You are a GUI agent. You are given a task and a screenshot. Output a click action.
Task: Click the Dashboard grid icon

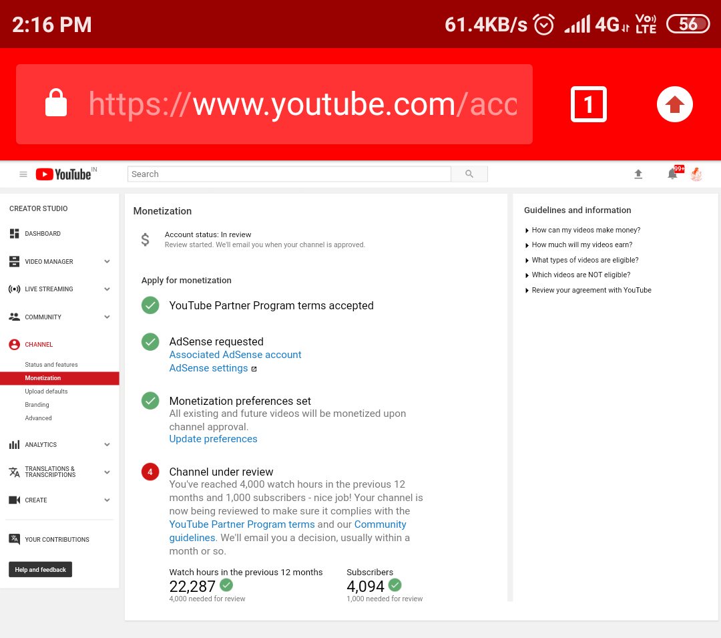coord(14,234)
